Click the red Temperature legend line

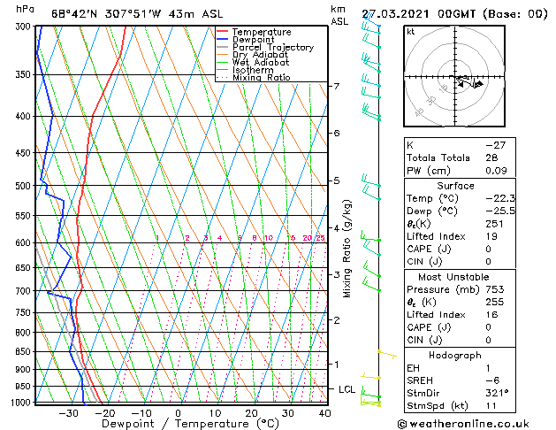coord(222,32)
